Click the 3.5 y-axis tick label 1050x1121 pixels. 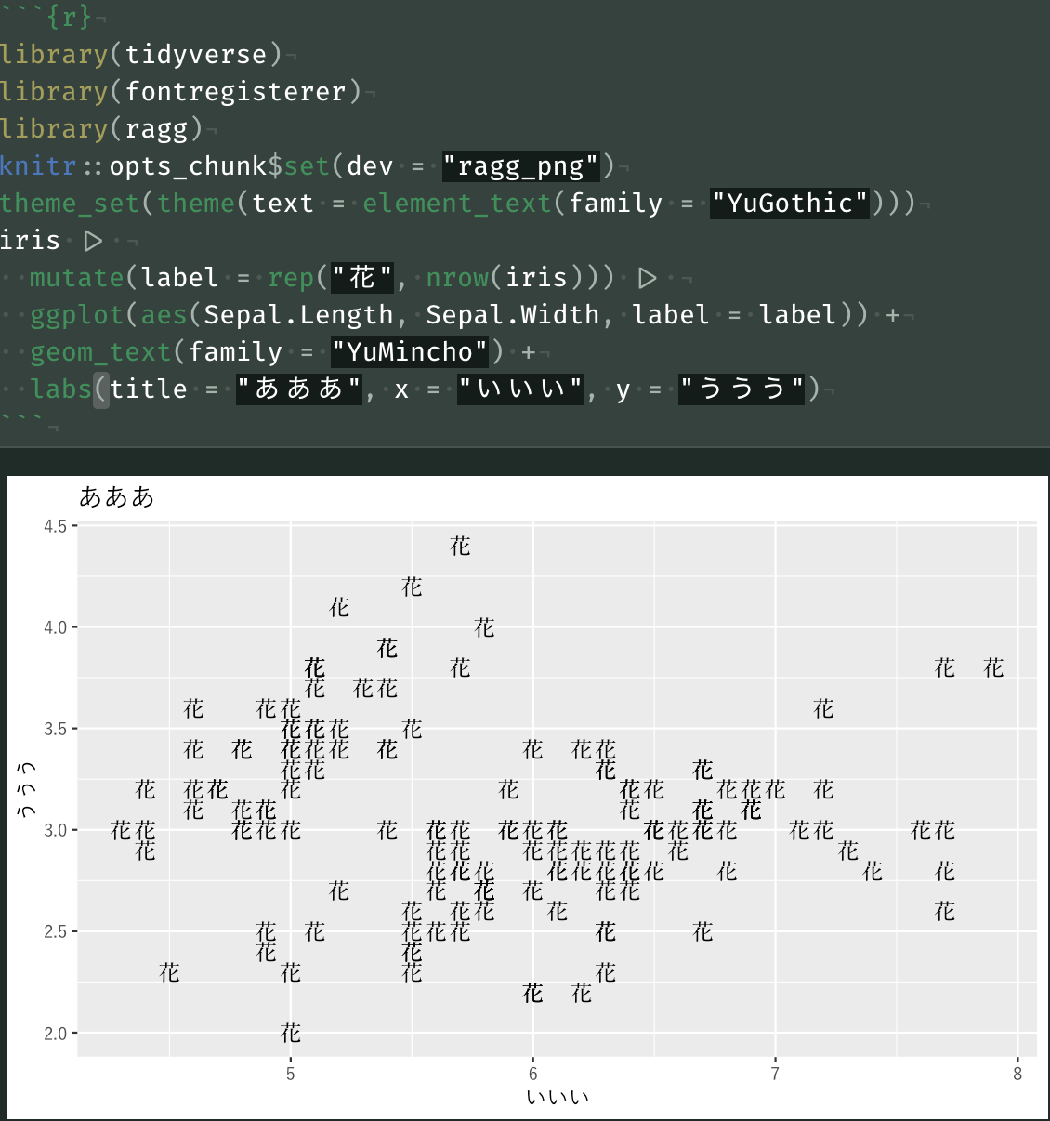tap(55, 730)
